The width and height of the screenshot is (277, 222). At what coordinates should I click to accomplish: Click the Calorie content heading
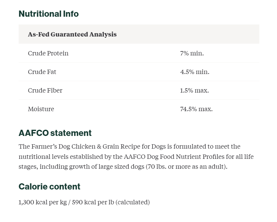click(49, 187)
